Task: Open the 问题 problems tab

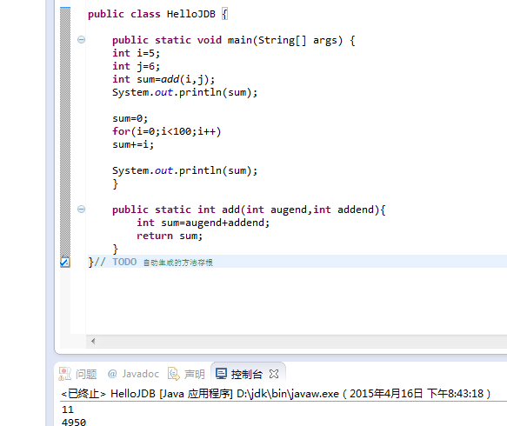Action: click(x=78, y=374)
